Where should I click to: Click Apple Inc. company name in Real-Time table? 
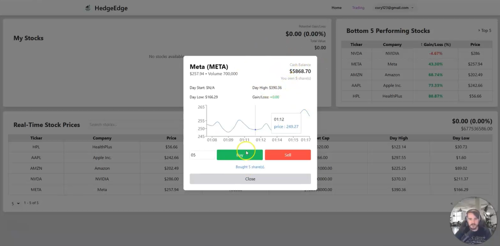(x=102, y=158)
